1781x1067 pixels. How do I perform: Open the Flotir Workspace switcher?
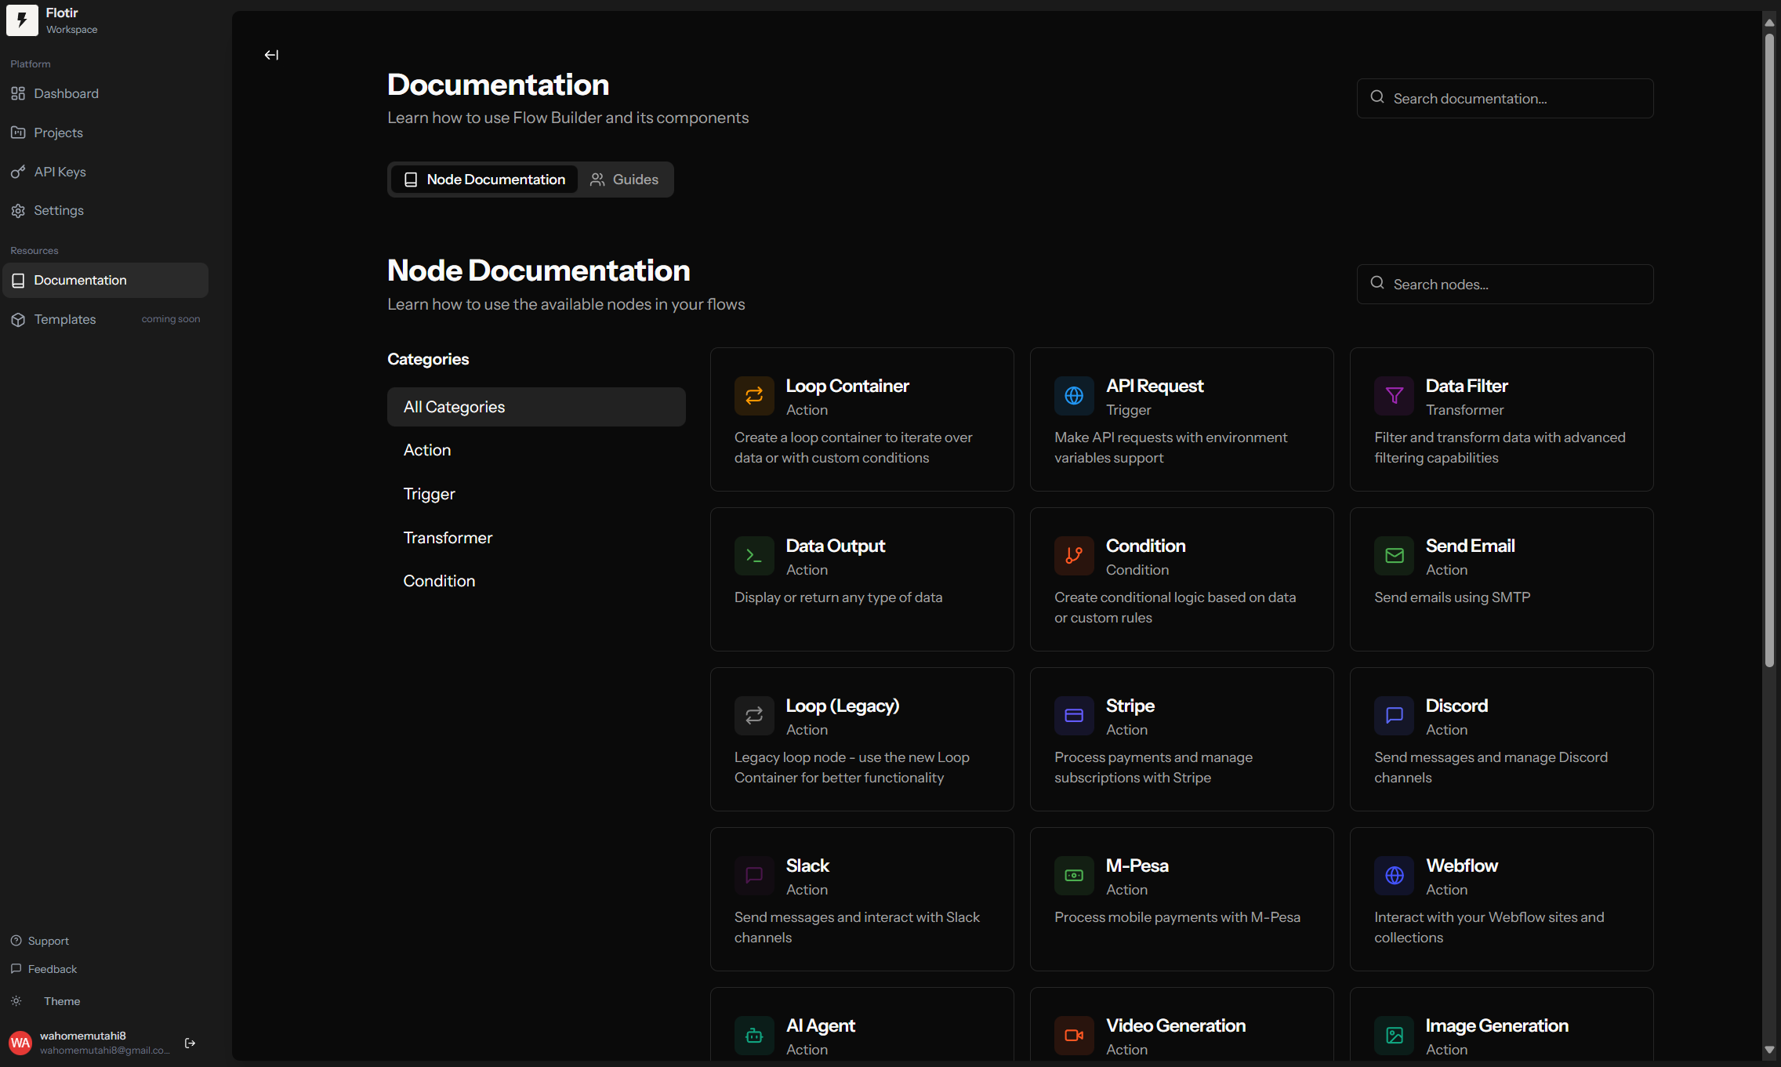pos(63,20)
